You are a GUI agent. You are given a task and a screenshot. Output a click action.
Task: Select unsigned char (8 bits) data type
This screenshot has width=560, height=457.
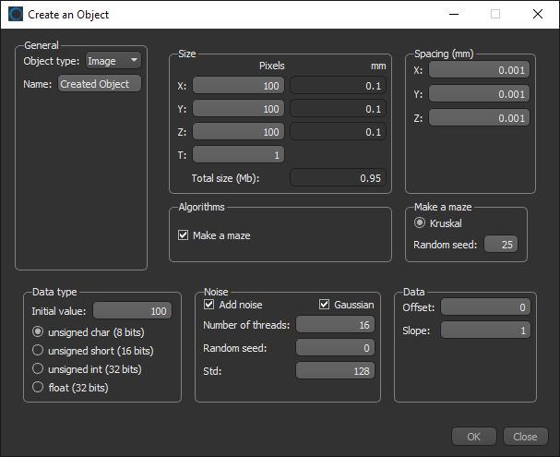[x=38, y=331]
